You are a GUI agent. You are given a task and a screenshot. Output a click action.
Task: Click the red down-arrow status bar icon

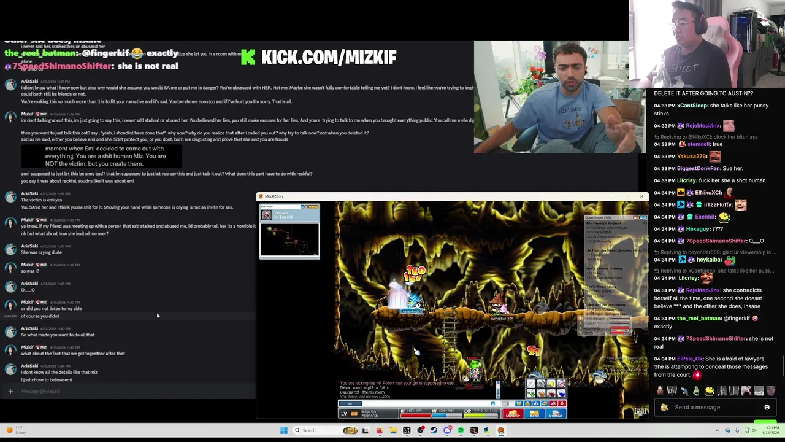click(562, 403)
